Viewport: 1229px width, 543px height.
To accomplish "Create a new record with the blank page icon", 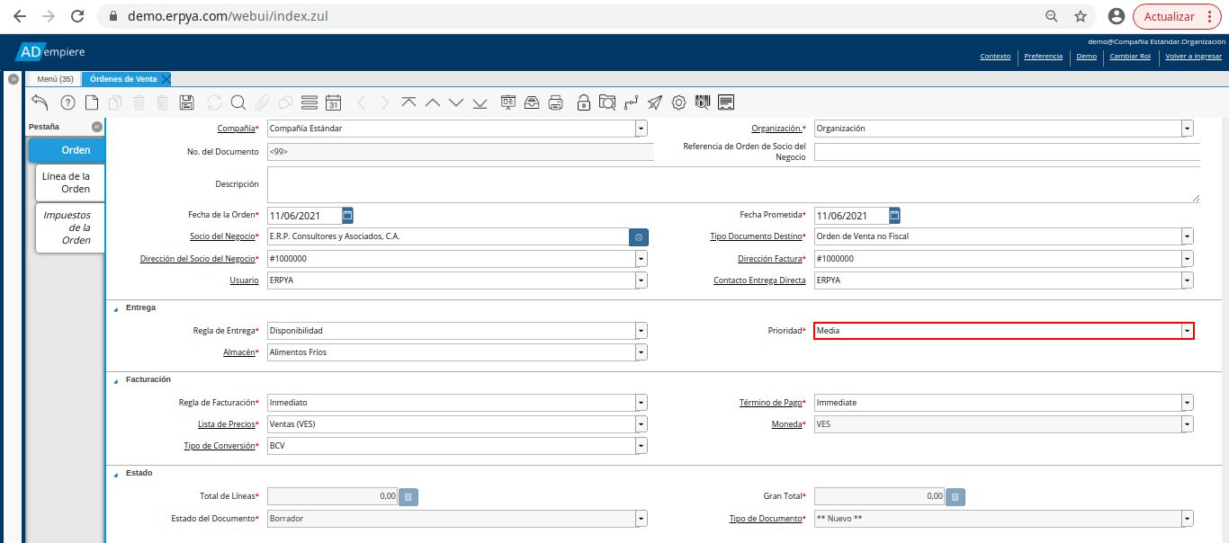I will pos(92,102).
